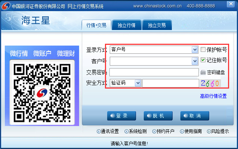Open 系统检测 link

coord(136,131)
